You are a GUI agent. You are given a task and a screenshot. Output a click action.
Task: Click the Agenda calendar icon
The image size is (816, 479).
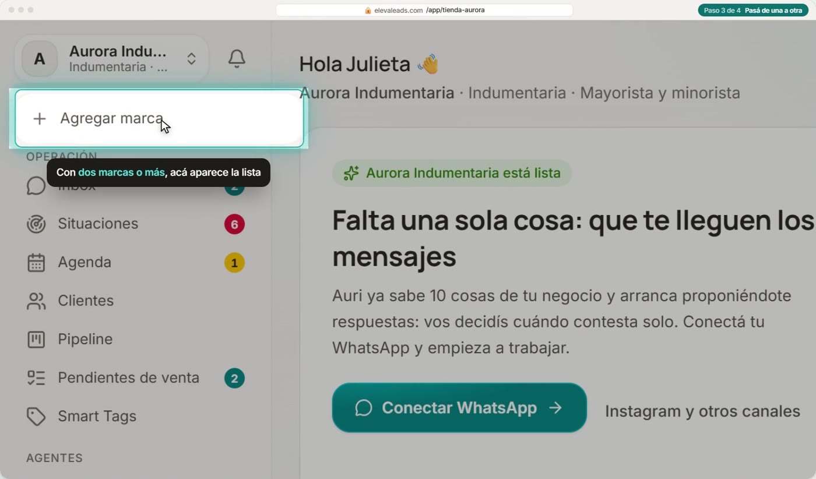[x=36, y=262]
